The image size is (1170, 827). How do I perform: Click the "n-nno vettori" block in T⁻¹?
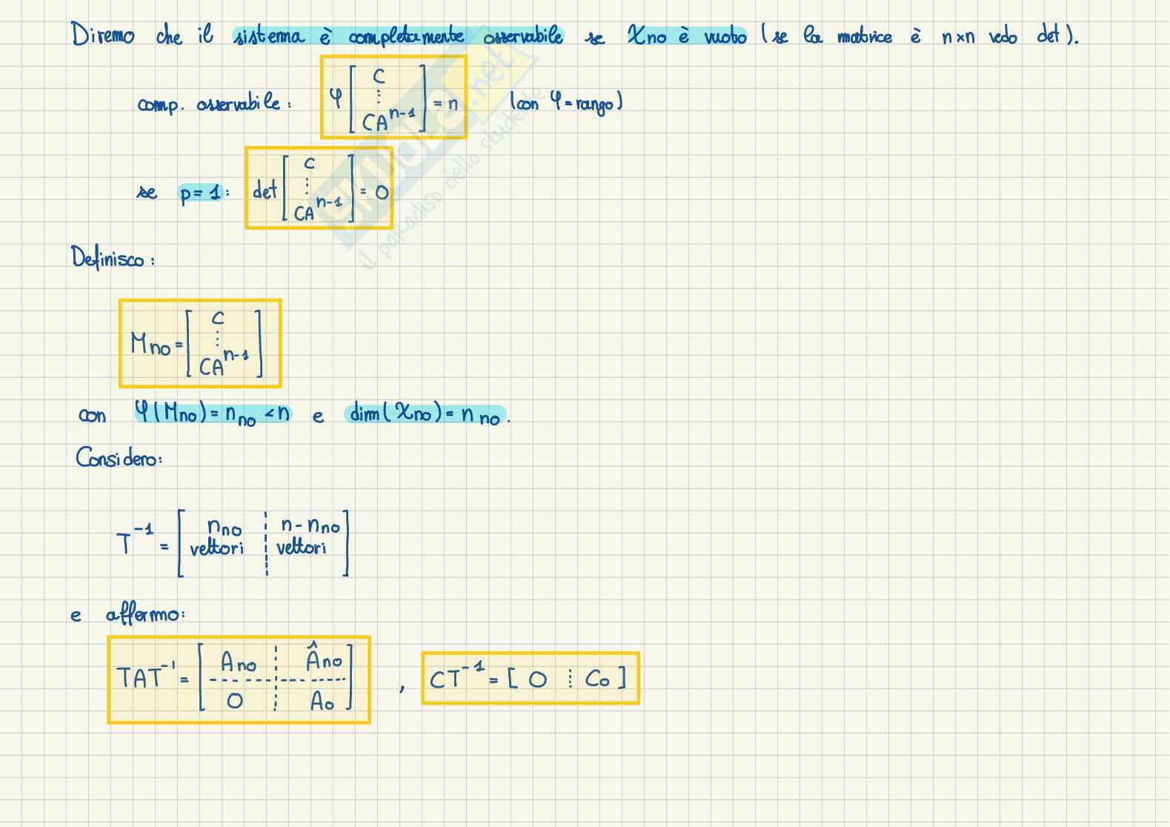point(308,539)
